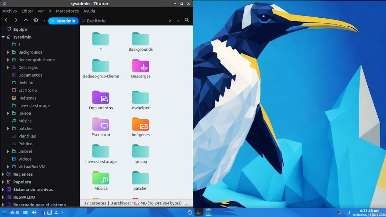Go back with the left arrow toolbar button

click(x=6, y=20)
